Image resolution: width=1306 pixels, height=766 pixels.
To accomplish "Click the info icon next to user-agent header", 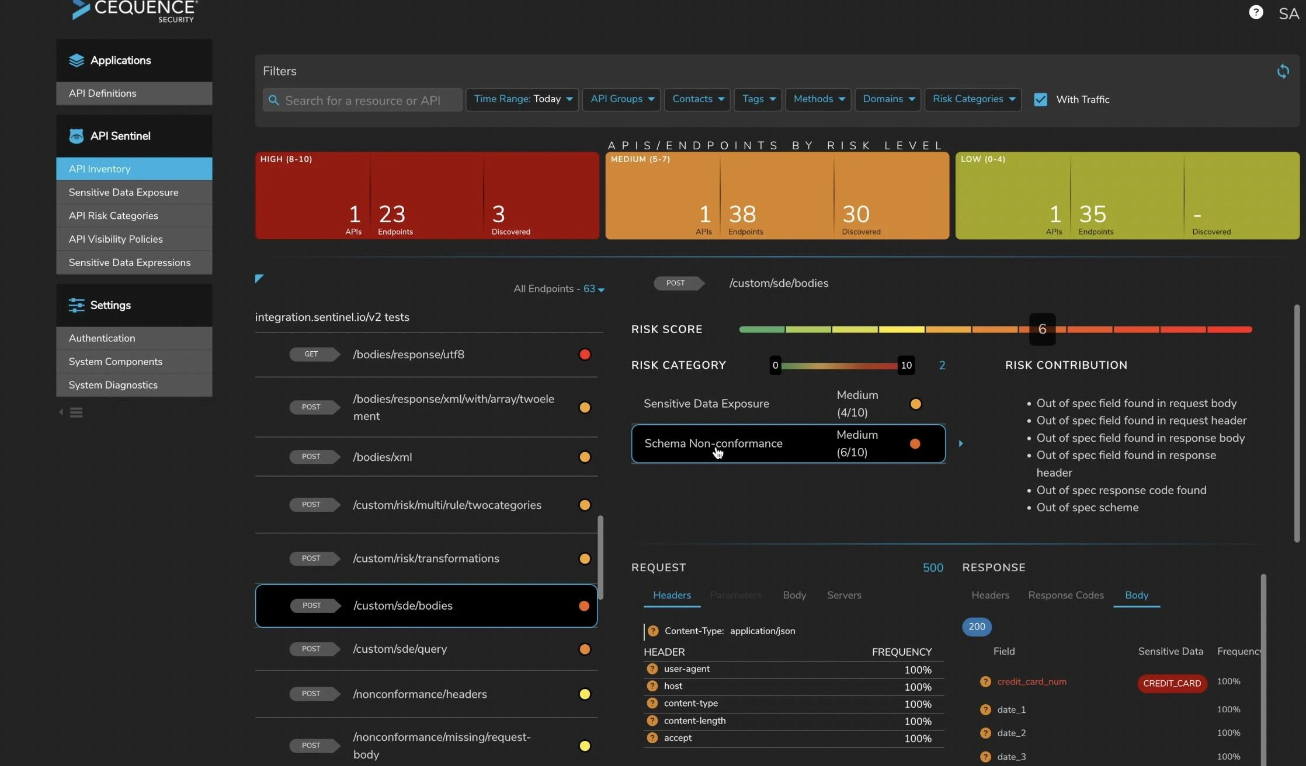I will point(652,669).
